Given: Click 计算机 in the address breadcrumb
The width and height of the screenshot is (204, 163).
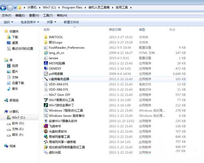Looking at the screenshot, I should pyautogui.click(x=32, y=7).
